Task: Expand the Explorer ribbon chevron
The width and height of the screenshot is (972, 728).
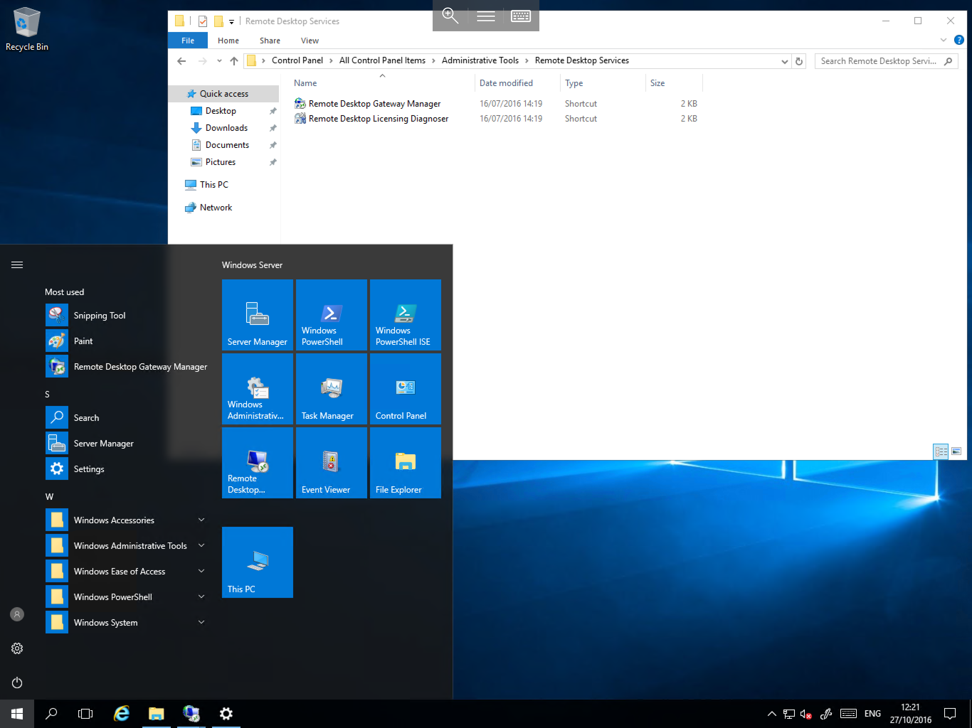Action: tap(943, 40)
